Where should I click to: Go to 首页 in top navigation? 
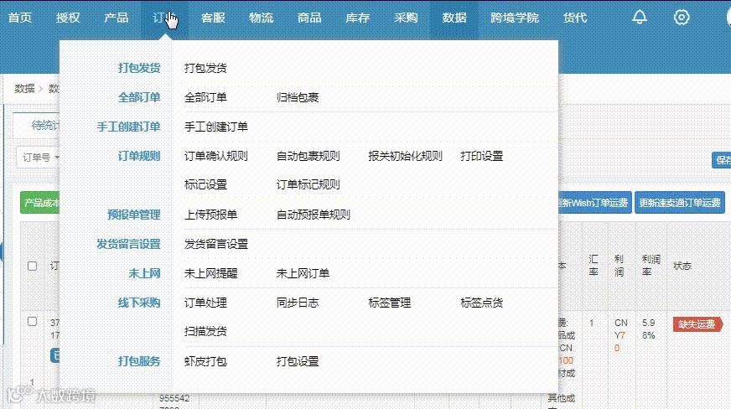[20, 18]
